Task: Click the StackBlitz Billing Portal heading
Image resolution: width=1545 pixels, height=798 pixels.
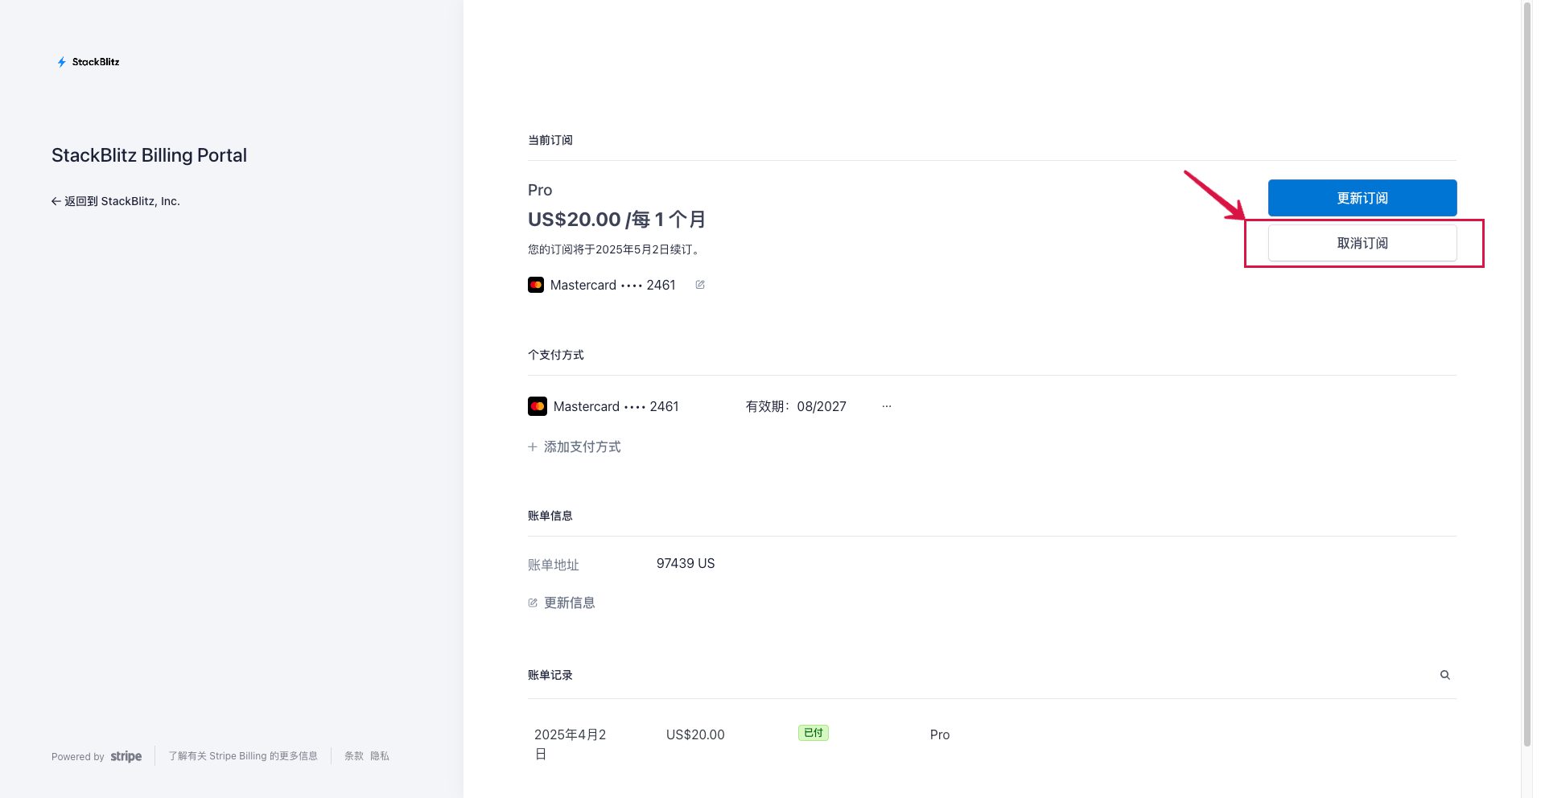Action: [149, 155]
